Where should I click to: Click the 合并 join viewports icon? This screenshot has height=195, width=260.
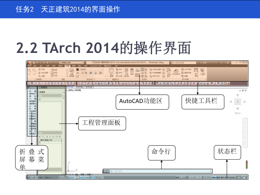point(119,73)
